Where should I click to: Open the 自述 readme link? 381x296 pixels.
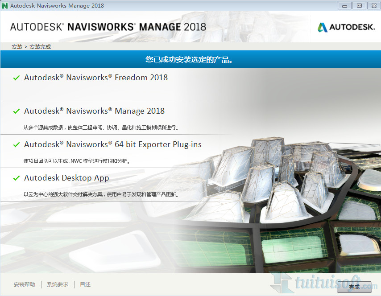click(x=85, y=284)
